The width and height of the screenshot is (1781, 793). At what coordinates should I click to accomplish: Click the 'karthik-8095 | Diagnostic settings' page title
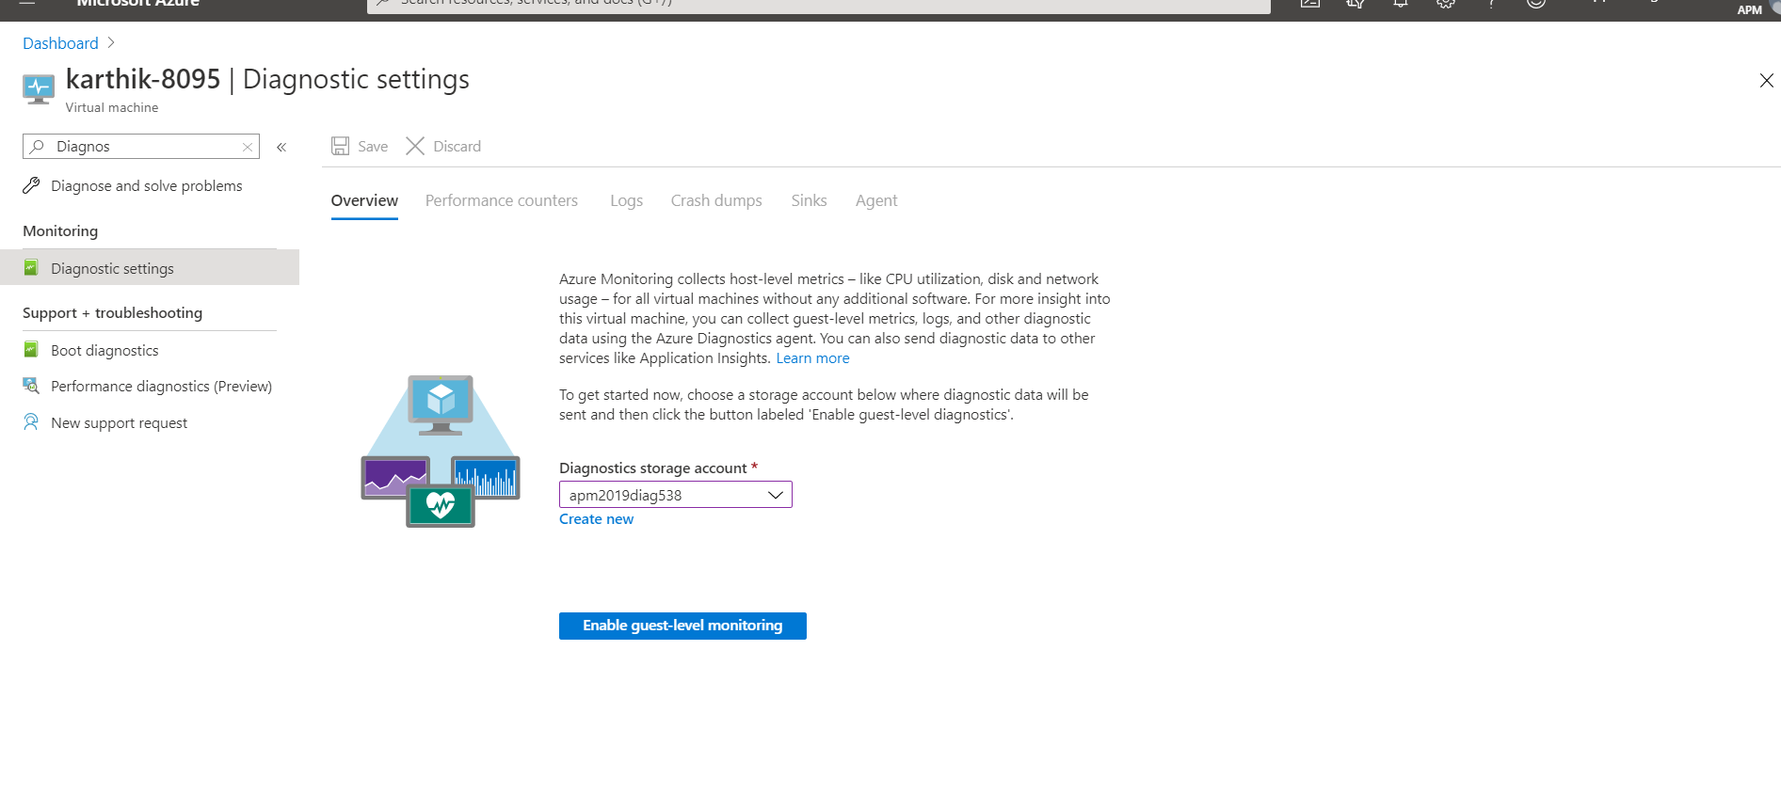tap(267, 79)
